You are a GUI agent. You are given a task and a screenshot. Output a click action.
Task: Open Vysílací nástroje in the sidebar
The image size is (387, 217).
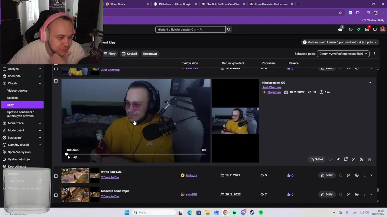[x=19, y=159]
